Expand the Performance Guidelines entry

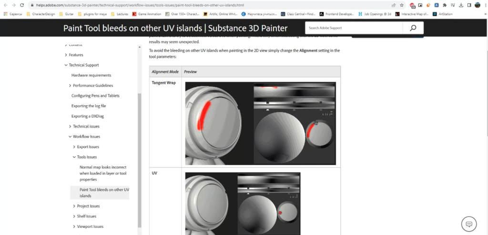tap(70, 86)
